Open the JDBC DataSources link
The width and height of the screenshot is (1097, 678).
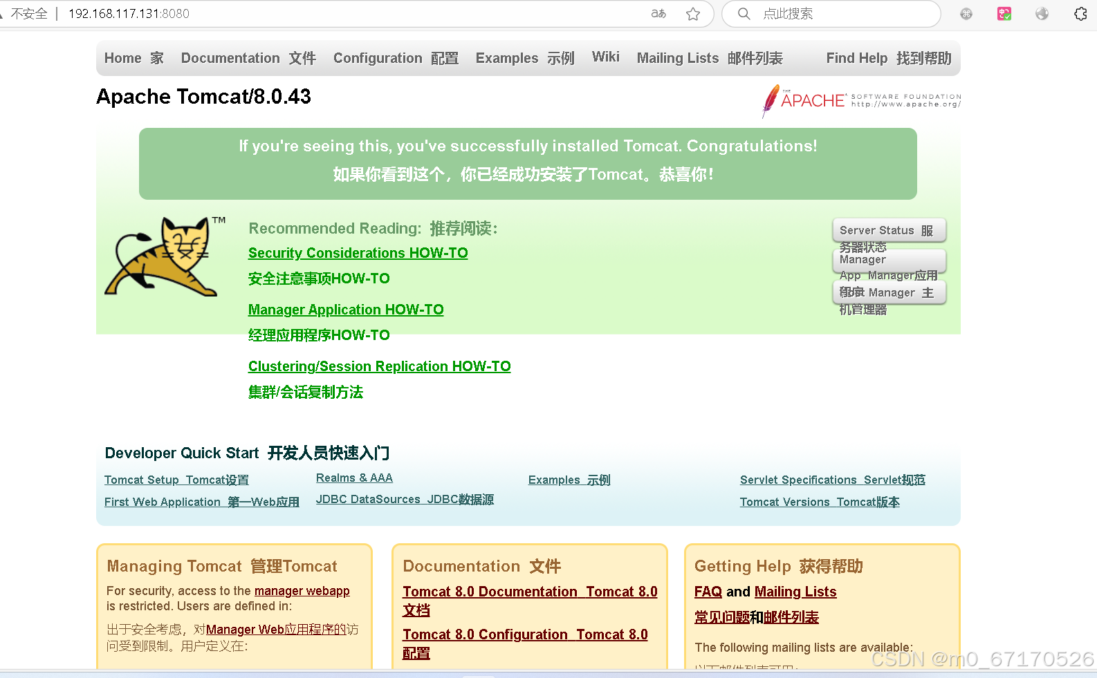click(x=405, y=499)
